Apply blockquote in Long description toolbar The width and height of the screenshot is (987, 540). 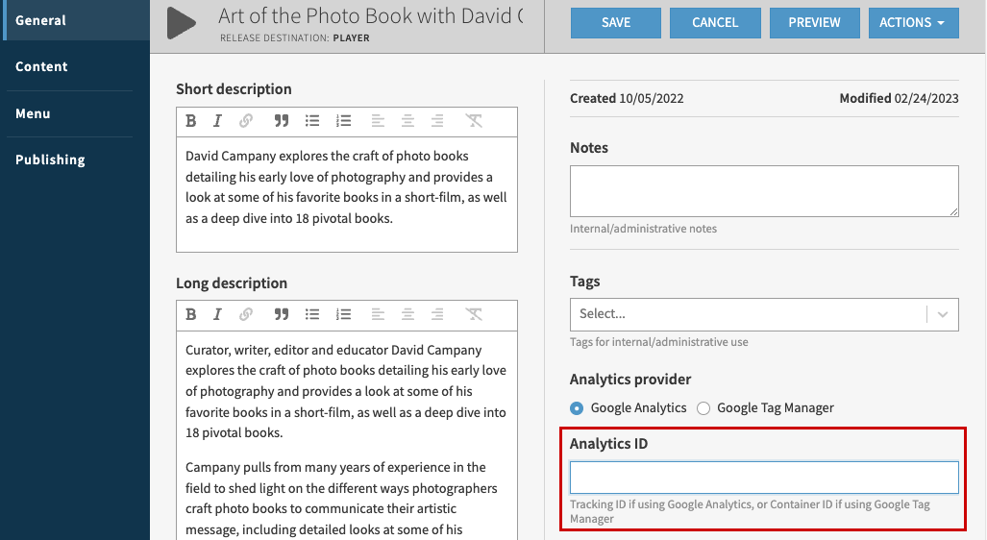point(282,314)
